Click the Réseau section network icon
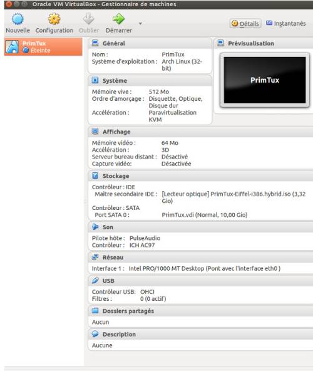The image size is (313, 376). [x=95, y=257]
